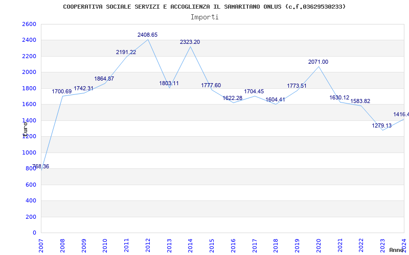Click the 768.36 starting value label
This screenshot has height=255, width=409.
tap(41, 167)
